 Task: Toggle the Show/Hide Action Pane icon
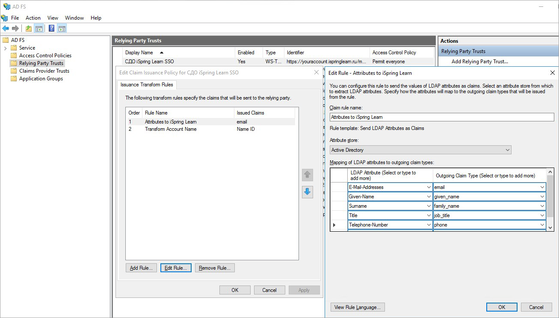pyautogui.click(x=62, y=29)
